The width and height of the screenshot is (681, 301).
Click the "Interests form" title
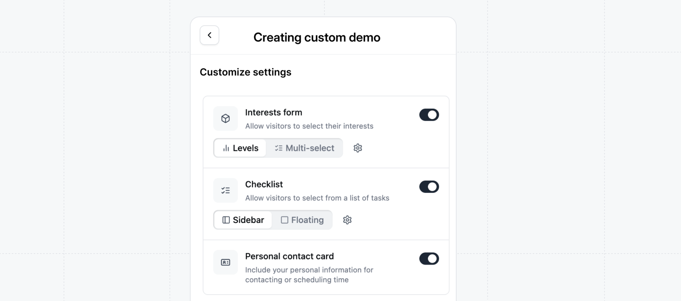273,112
